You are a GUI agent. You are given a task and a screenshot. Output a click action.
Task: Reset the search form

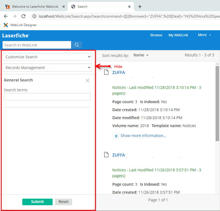click(x=64, y=202)
